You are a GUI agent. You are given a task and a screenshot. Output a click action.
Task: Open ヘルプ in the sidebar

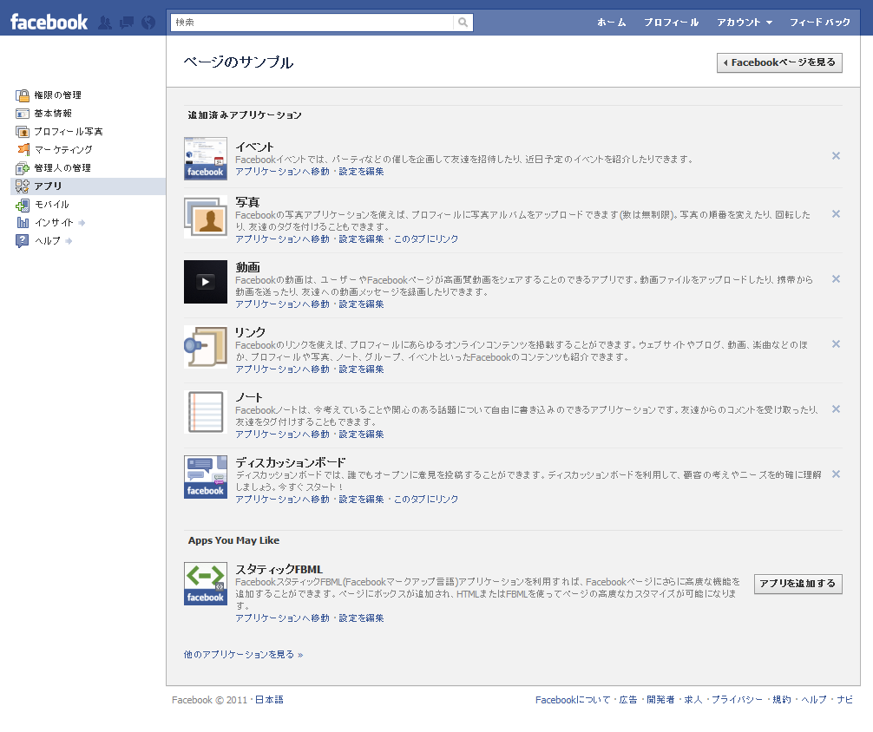pos(48,241)
